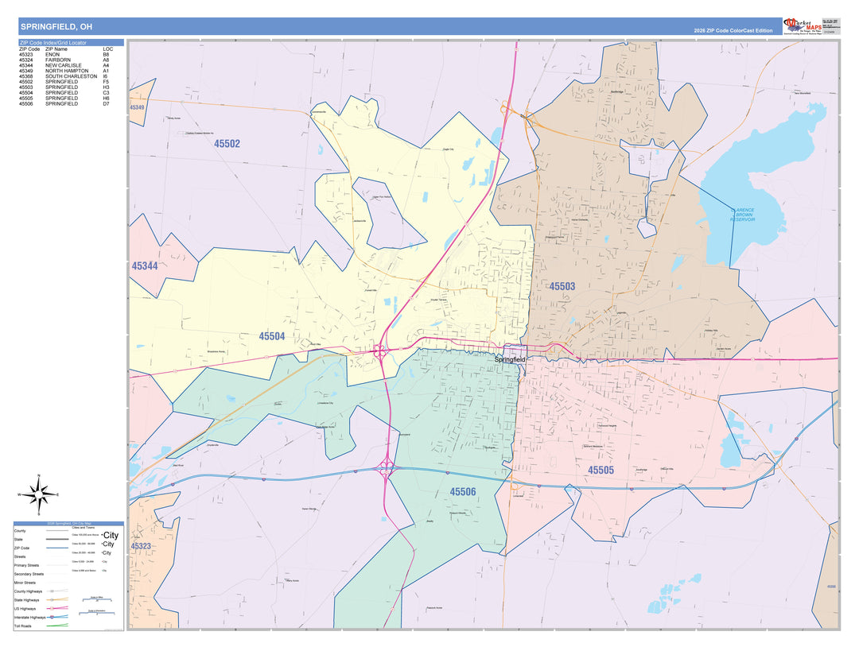859x647 pixels.
Task: Select the 45505 SPRINGFIELD index row
Action: click(x=66, y=99)
